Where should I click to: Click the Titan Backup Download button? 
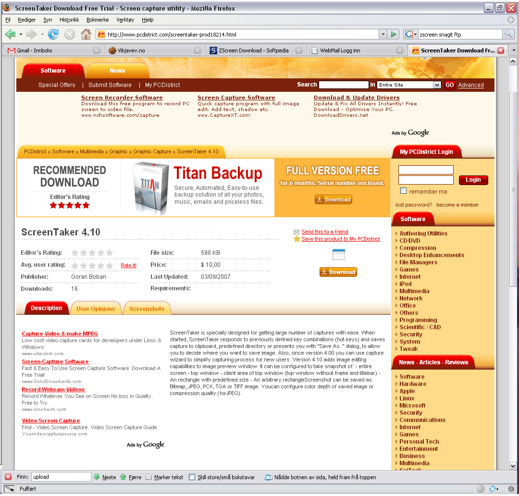click(334, 199)
